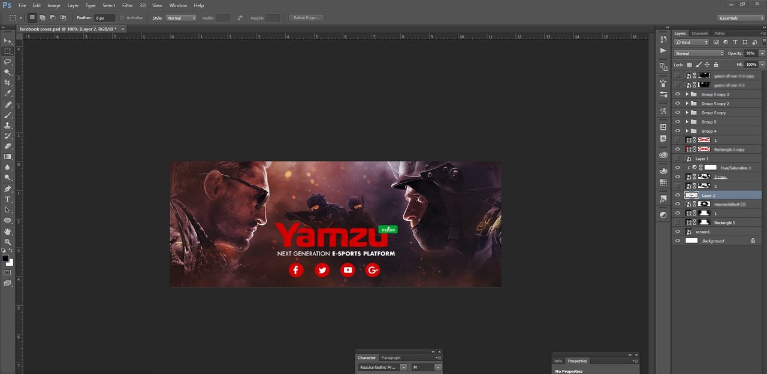Click the Add to Selection icon
This screenshot has width=767, height=374.
43,18
